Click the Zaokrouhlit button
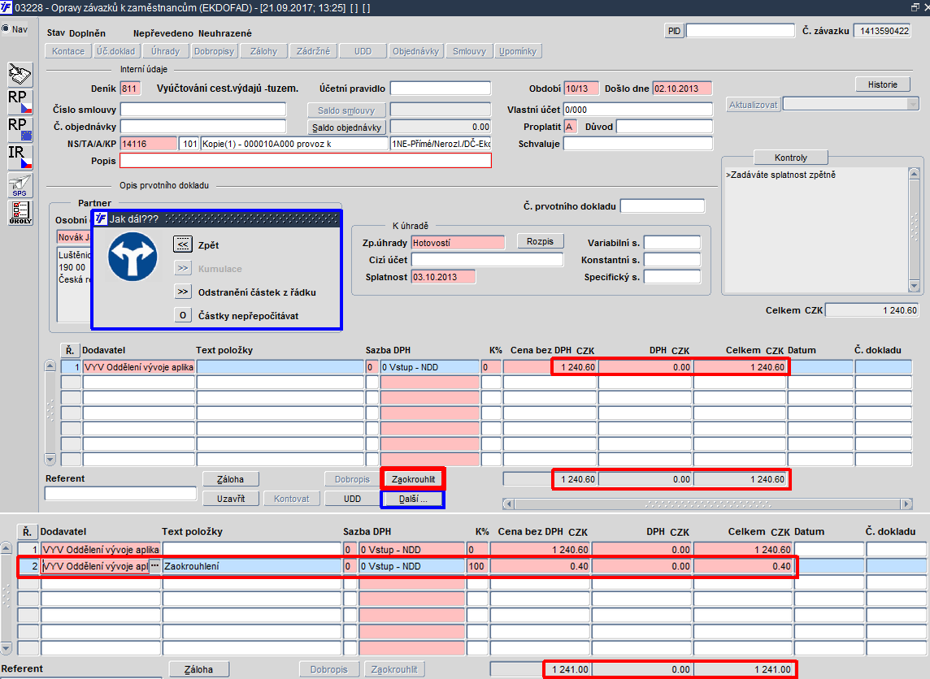 coord(413,478)
